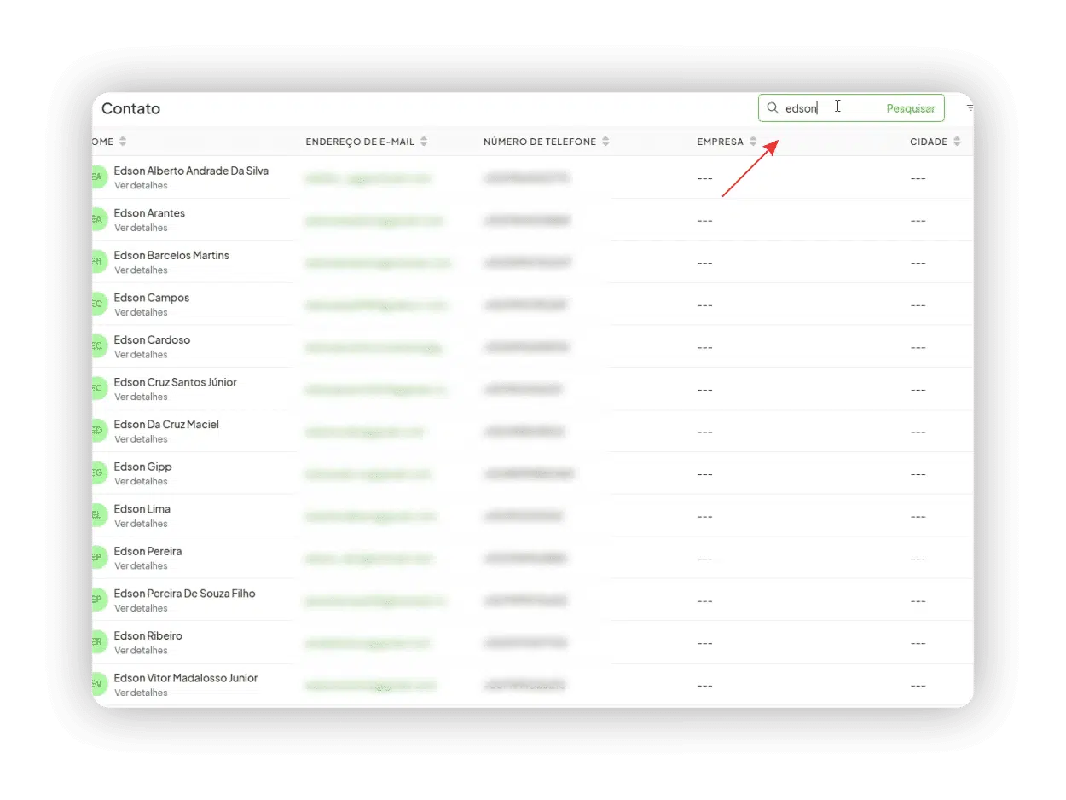Open Ver detalhes for Edson Arantes
Viewport: 1066px width, 800px height.
pyautogui.click(x=141, y=228)
